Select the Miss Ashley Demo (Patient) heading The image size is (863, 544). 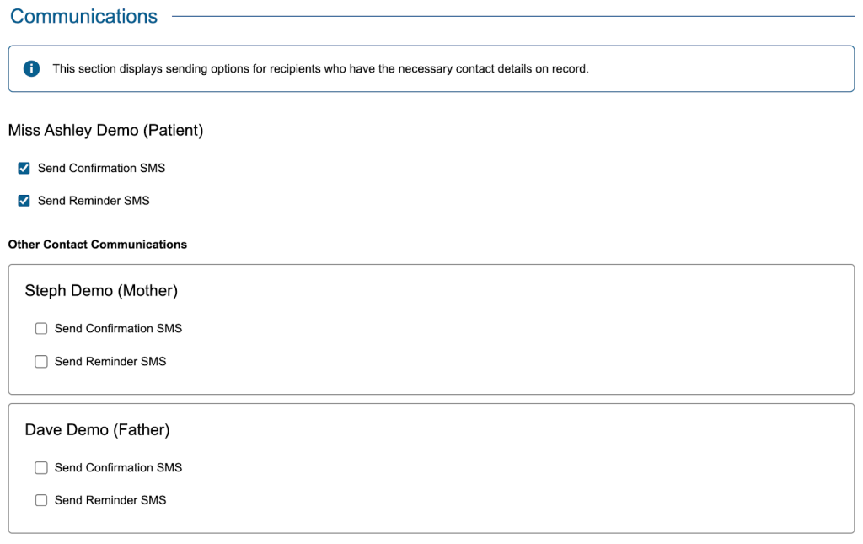click(105, 131)
